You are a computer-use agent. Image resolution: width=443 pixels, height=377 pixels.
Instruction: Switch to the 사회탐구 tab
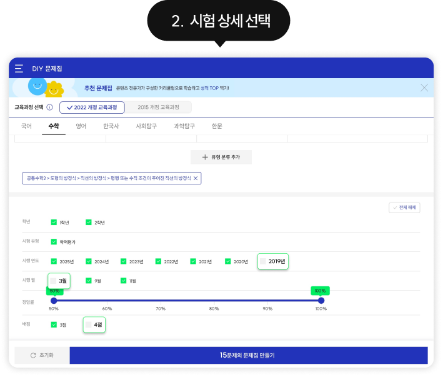tap(147, 126)
